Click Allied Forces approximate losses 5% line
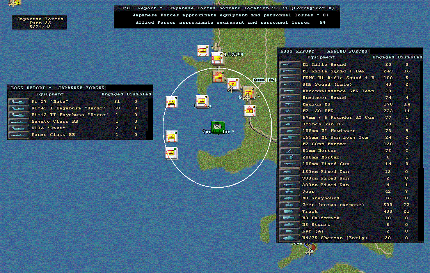This screenshot has height=273, width=430. tap(230, 23)
